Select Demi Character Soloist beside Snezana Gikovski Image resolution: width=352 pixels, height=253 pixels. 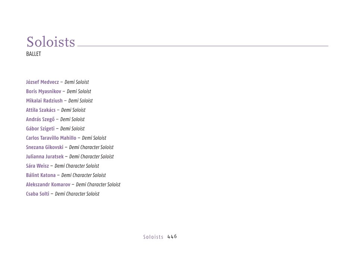pos(91,147)
